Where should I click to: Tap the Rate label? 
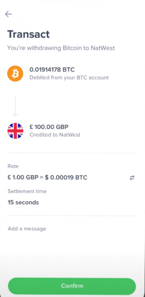click(x=13, y=166)
